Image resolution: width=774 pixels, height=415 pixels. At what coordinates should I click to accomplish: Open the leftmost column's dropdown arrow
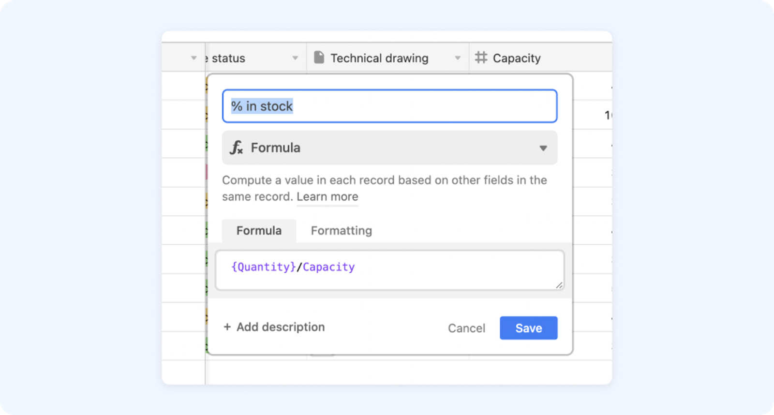tap(193, 58)
